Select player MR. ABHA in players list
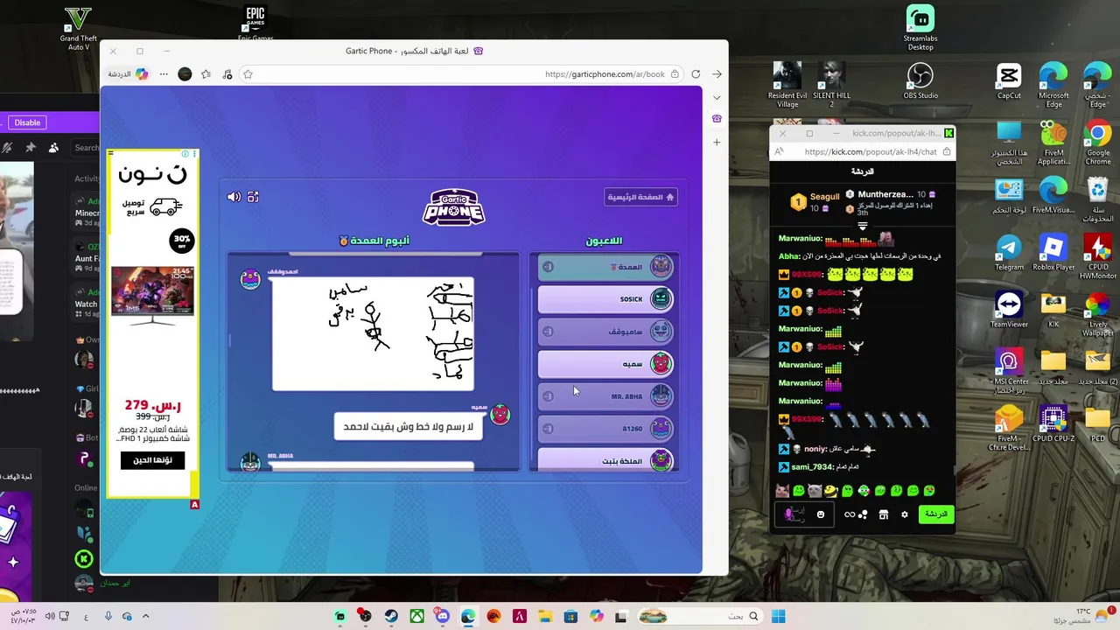 (605, 396)
